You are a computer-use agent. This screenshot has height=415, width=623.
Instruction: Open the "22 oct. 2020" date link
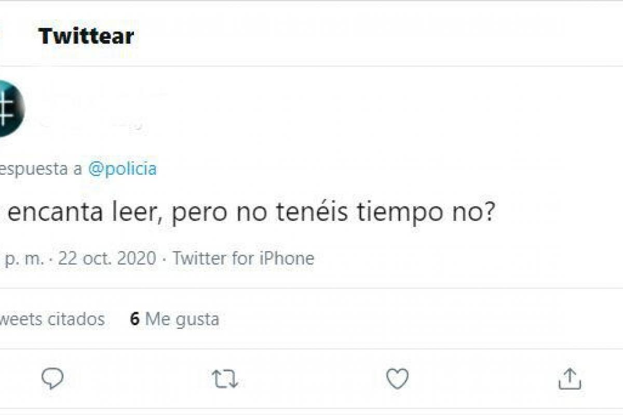point(106,258)
